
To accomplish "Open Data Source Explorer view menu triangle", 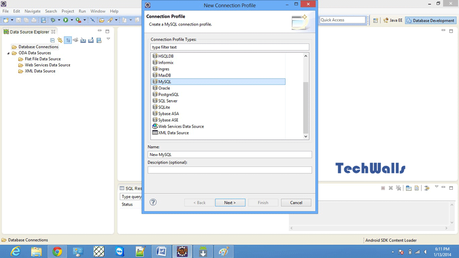I will point(108,39).
